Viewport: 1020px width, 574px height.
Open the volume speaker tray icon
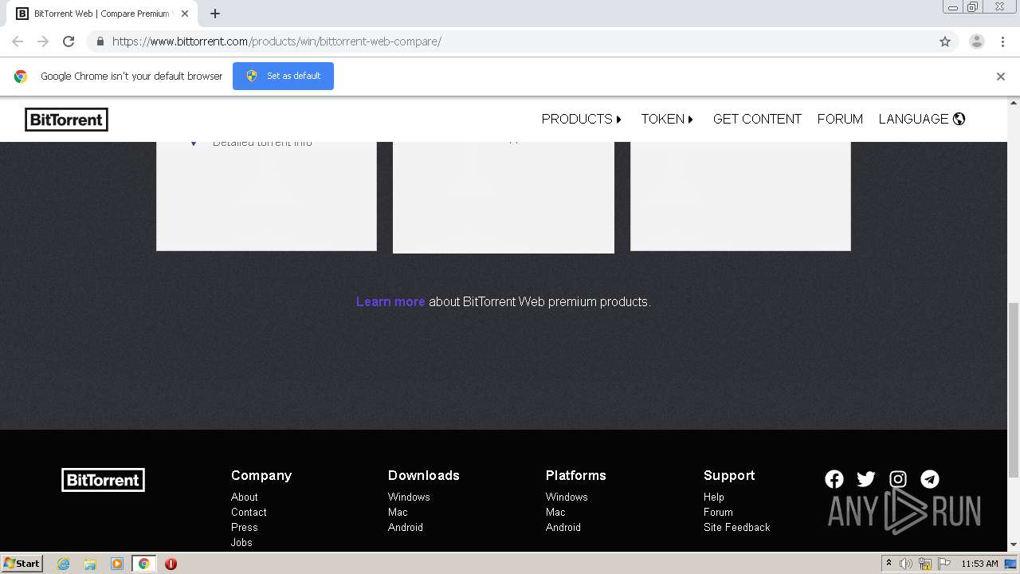click(906, 564)
